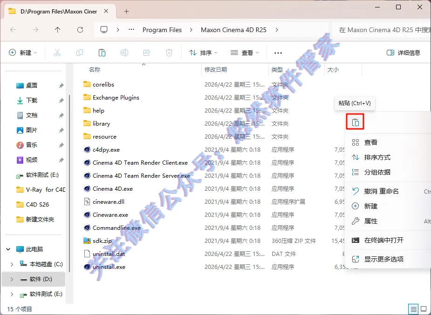Click the Paste toolbar icon
Viewport: 431px width, 315px height.
click(x=102, y=53)
